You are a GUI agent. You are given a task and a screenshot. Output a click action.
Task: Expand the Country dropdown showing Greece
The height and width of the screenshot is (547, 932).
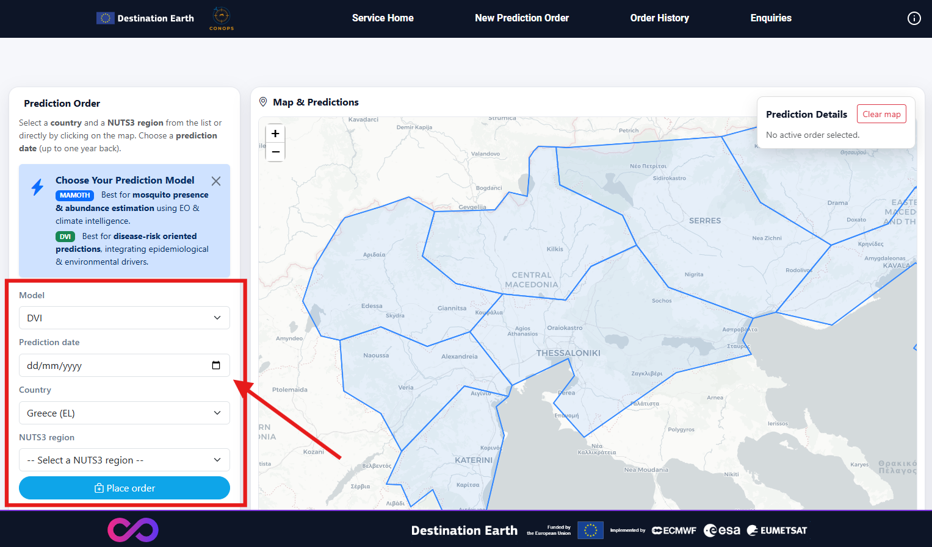click(125, 413)
